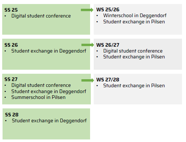Select the SS 26 heading
The width and height of the screenshot is (186, 142).
(11, 45)
